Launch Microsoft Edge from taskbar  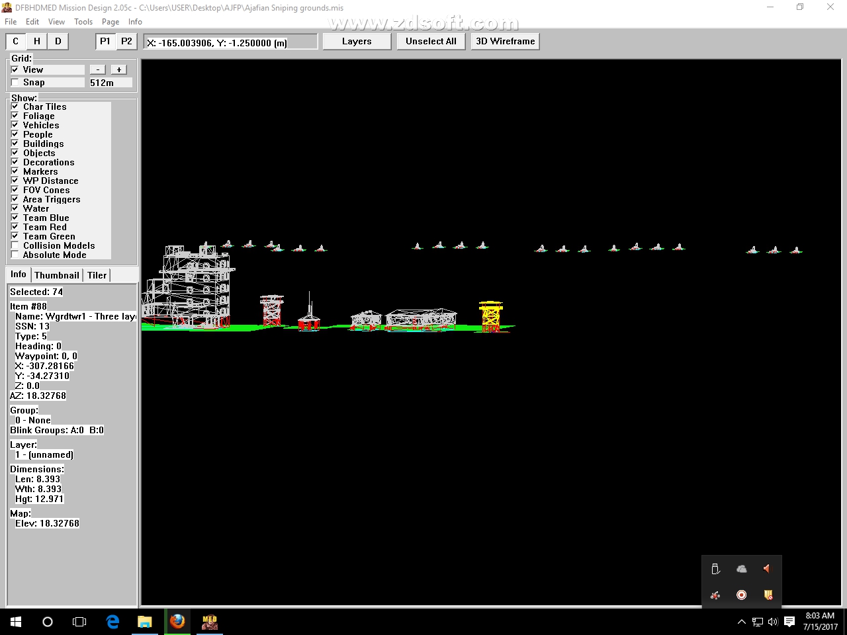click(113, 622)
